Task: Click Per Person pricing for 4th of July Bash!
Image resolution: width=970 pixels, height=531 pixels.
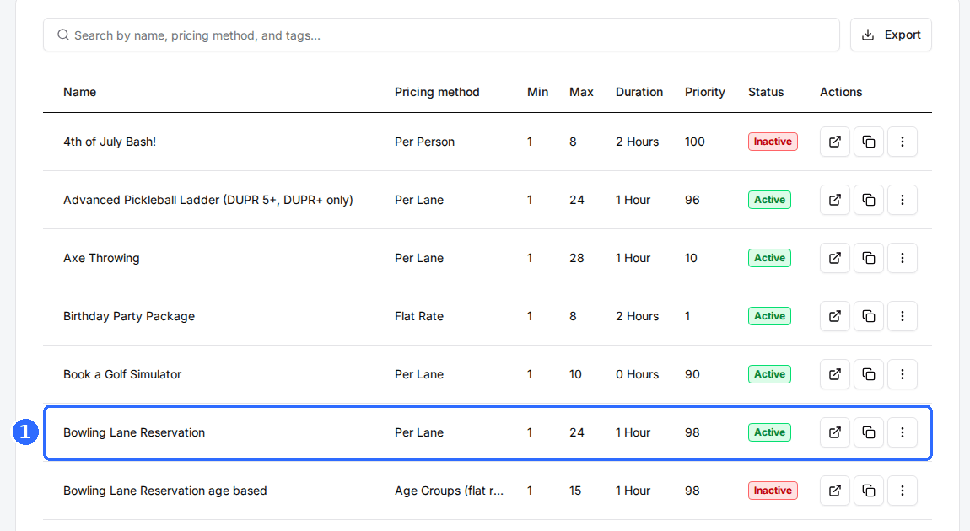Action: (424, 142)
